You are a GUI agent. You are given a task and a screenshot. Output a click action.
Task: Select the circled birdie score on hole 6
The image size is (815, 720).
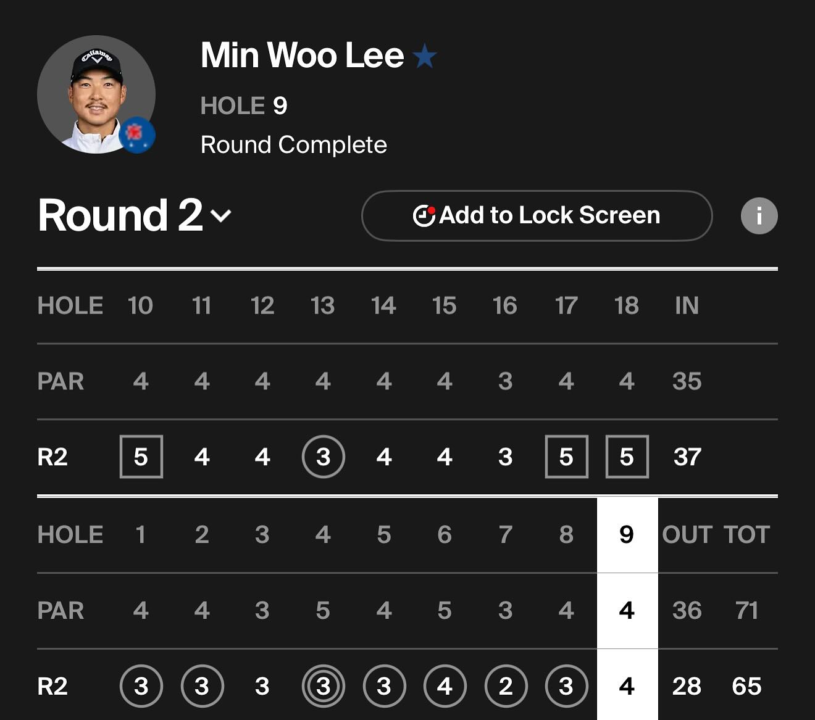pos(445,686)
